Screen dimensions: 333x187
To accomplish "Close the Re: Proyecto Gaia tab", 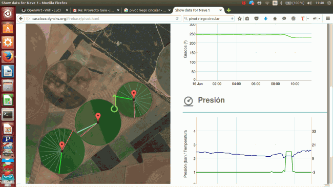I will [118, 10].
